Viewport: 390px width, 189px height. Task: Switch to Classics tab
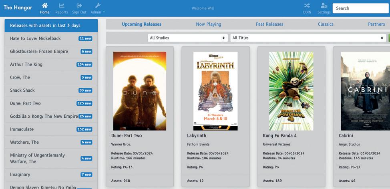pos(326,24)
